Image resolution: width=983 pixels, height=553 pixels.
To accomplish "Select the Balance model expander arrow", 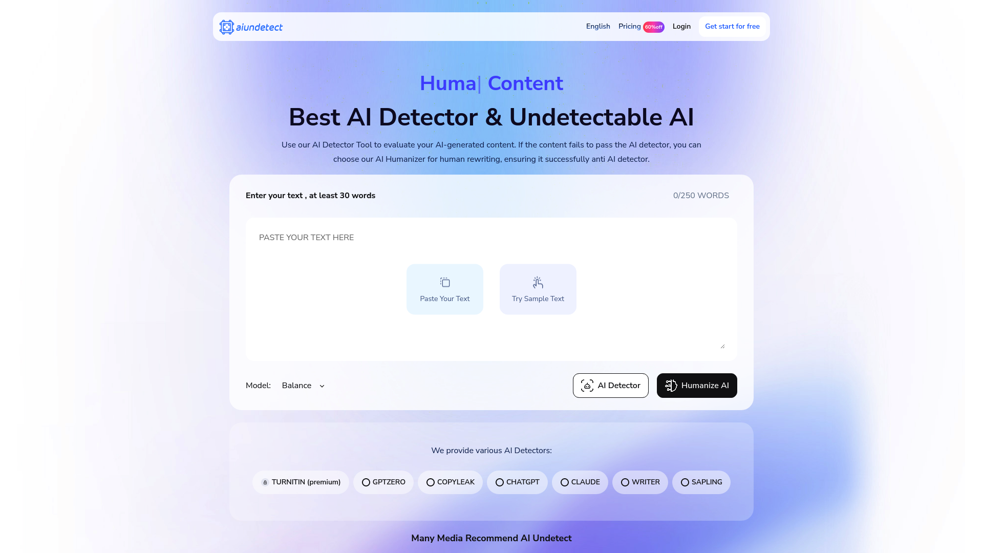I will 322,386.
